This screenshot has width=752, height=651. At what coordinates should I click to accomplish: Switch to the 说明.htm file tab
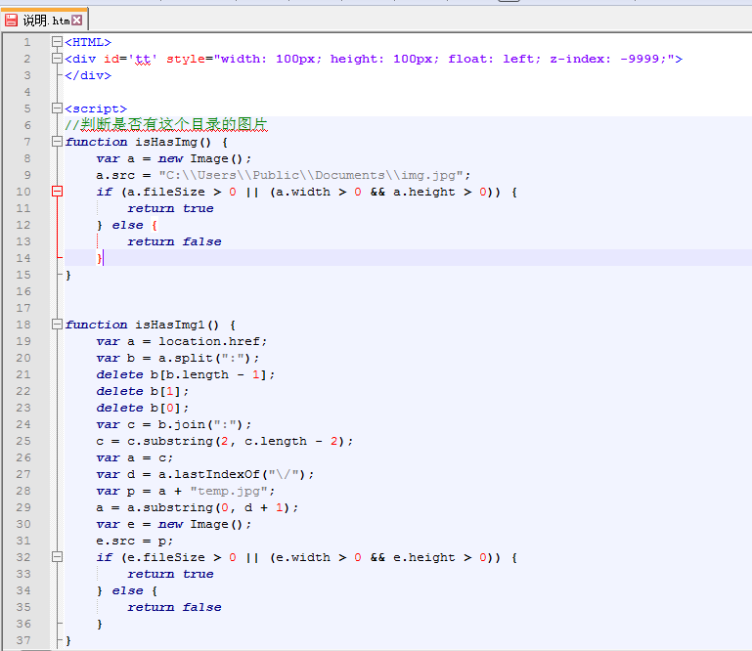(x=44, y=21)
